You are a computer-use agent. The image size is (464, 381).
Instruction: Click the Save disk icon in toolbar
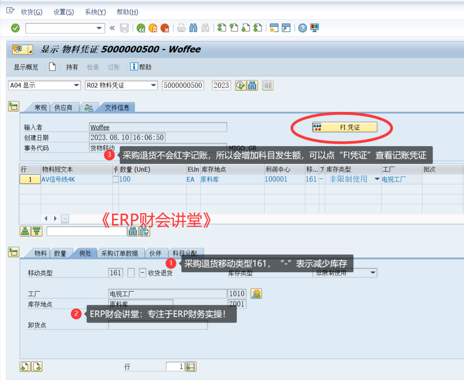tap(125, 28)
